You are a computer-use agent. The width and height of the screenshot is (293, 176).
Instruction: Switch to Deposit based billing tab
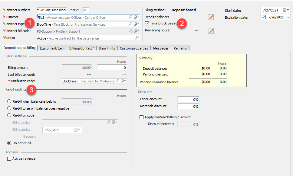20,48
